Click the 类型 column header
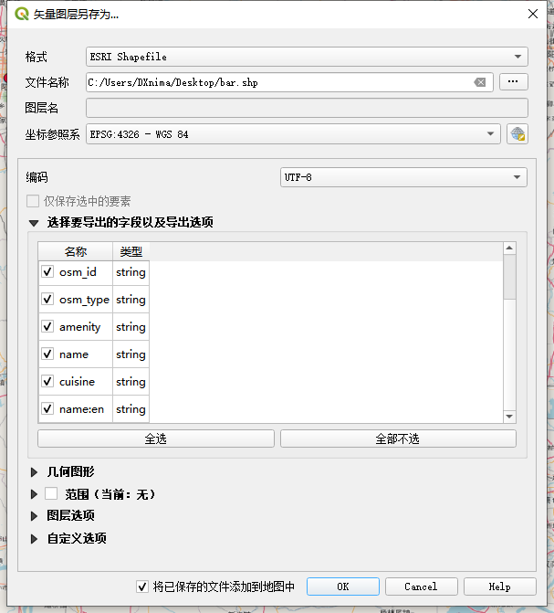This screenshot has height=613, width=554. coord(131,251)
